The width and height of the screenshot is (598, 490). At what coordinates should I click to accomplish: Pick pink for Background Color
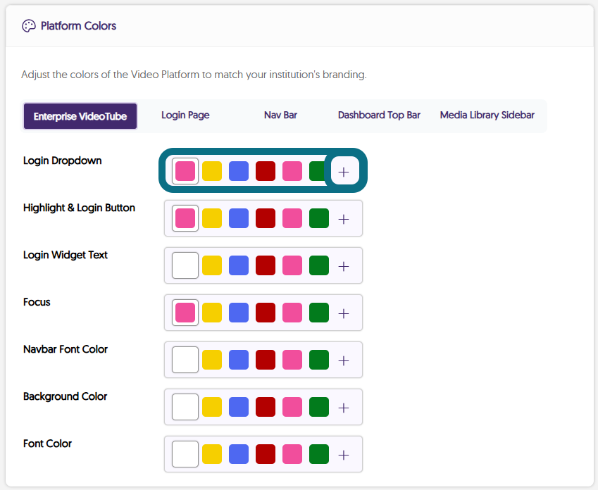pyautogui.click(x=292, y=407)
